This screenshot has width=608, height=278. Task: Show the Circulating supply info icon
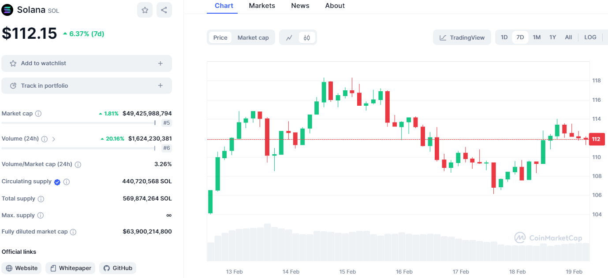click(67, 182)
